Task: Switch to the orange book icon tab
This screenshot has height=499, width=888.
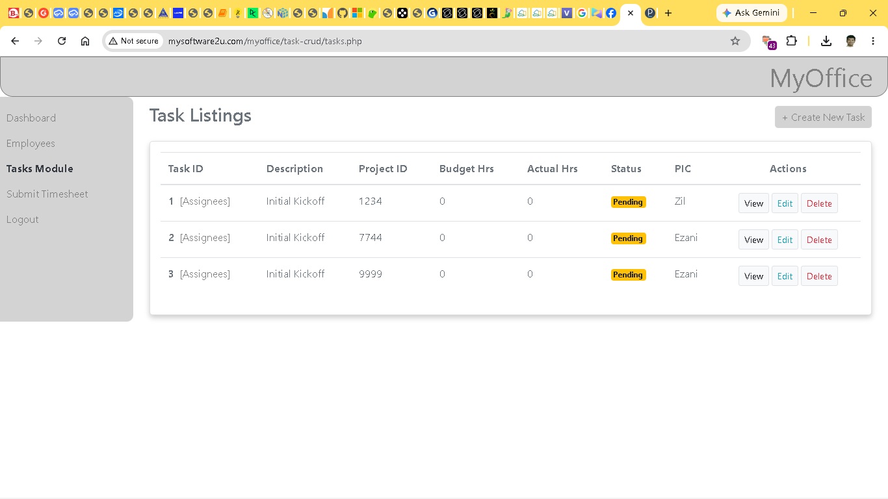Action: [x=222, y=13]
